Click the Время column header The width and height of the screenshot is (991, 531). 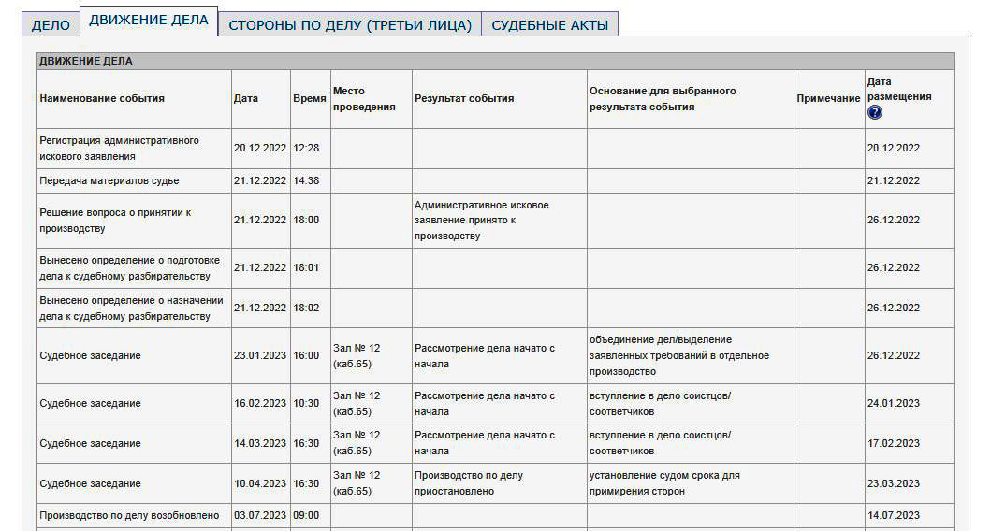tap(310, 98)
